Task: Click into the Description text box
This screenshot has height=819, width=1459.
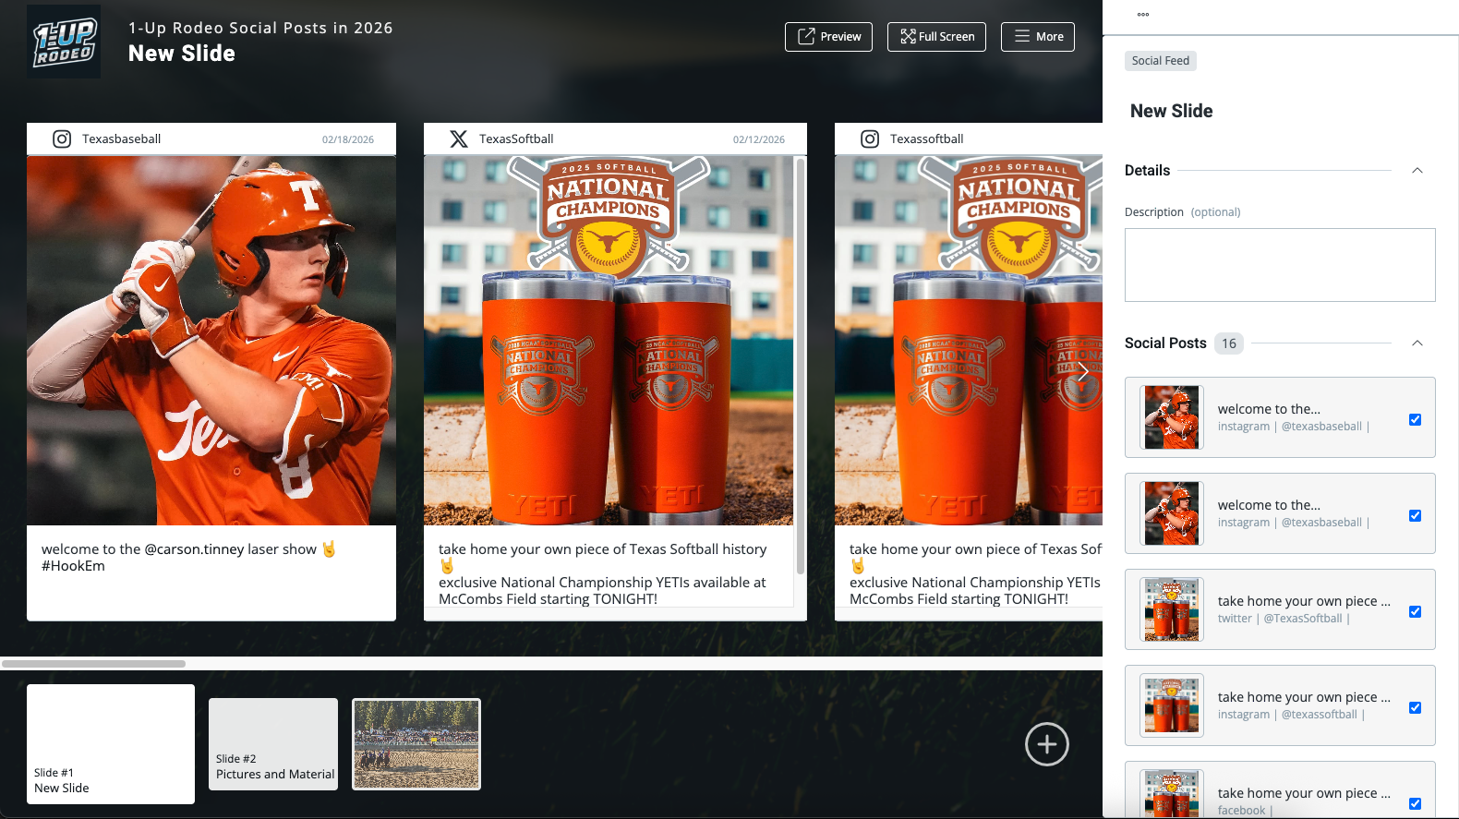Action: [1280, 265]
